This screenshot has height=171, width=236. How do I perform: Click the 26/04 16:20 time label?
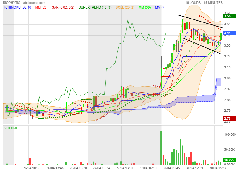78,168
